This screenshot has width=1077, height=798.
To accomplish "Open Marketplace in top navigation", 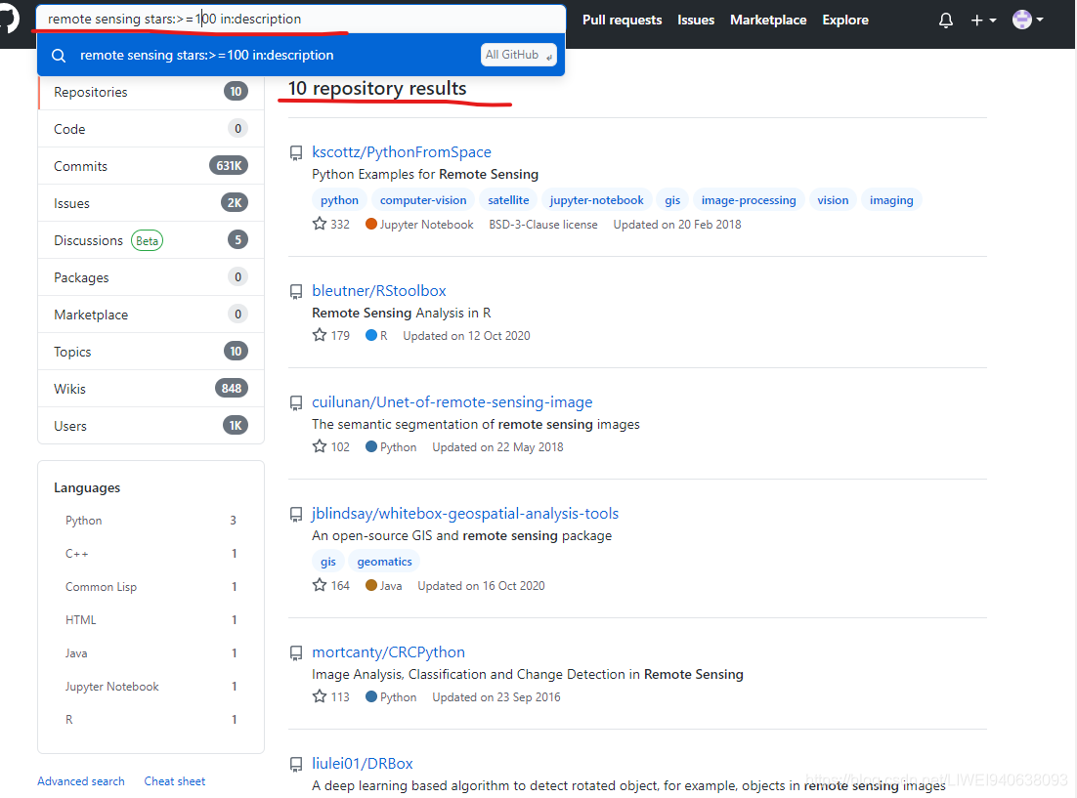I will 768,20.
